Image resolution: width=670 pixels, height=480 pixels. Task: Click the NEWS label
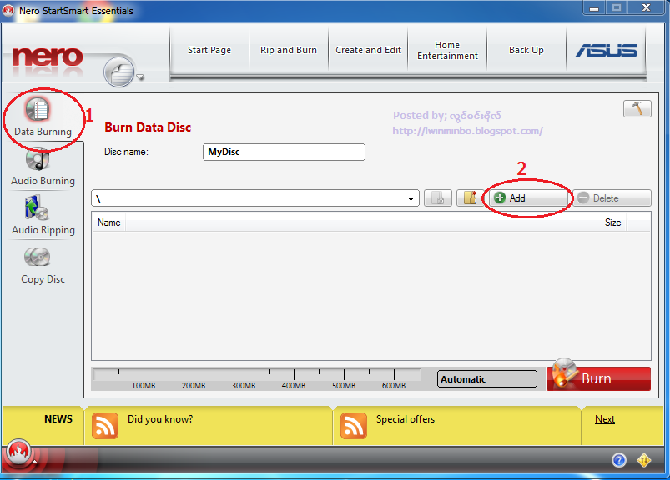tap(58, 419)
